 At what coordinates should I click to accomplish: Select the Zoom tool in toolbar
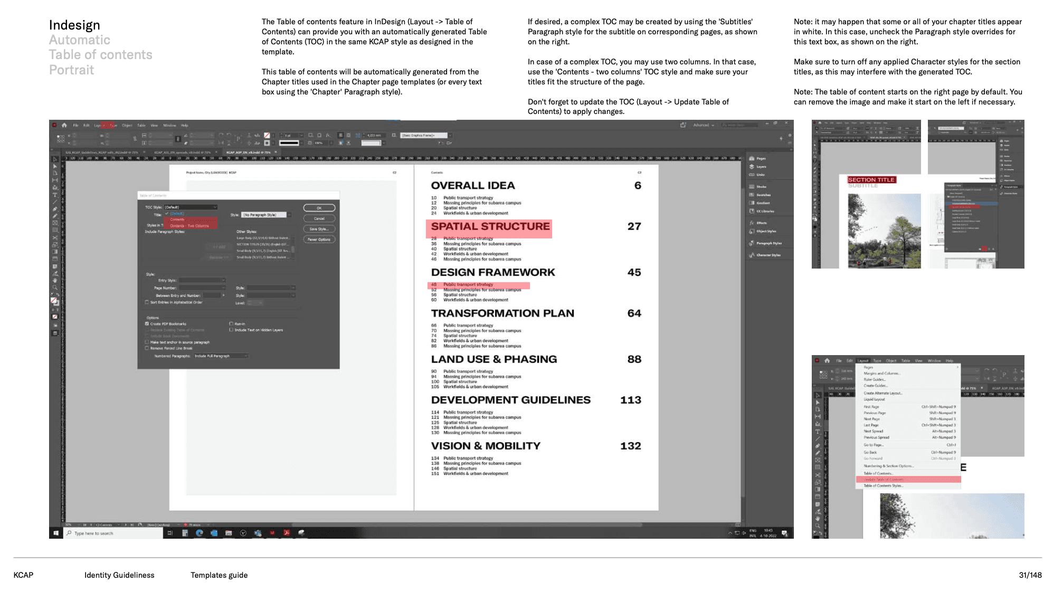tap(55, 288)
